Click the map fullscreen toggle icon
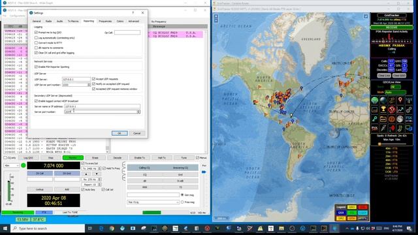The height and width of the screenshot is (235, 418). point(366,16)
